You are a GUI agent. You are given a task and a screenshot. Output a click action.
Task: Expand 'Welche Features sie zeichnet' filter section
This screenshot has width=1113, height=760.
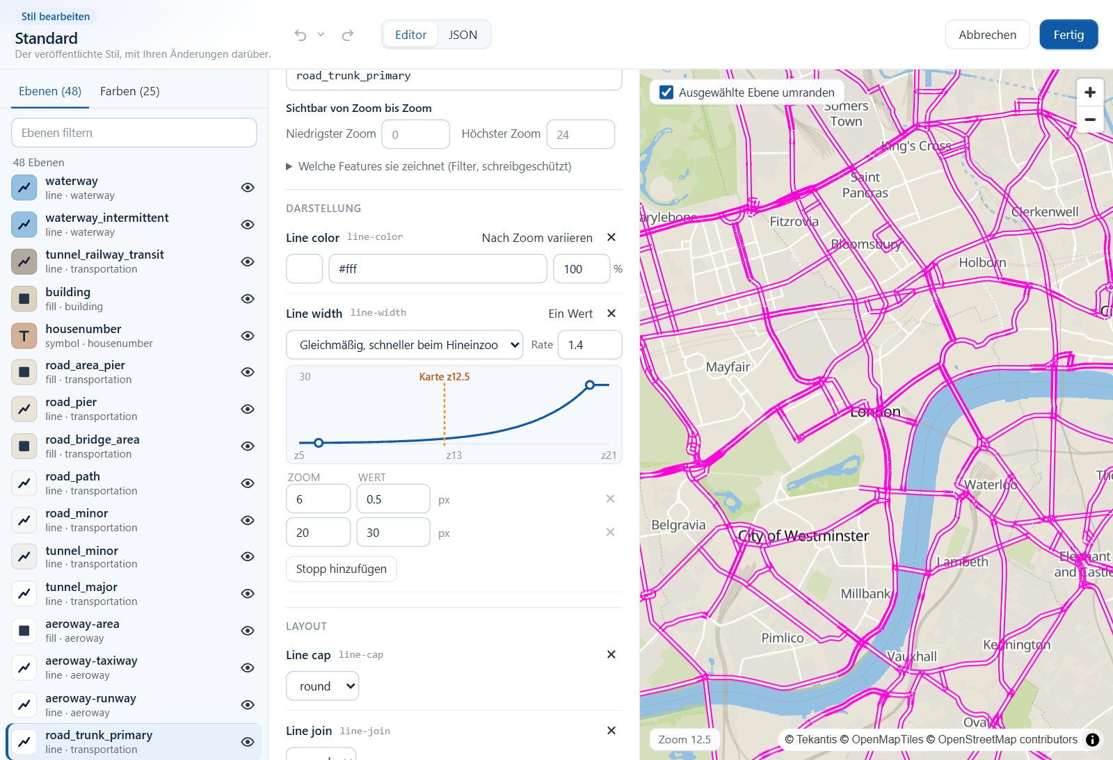(429, 166)
